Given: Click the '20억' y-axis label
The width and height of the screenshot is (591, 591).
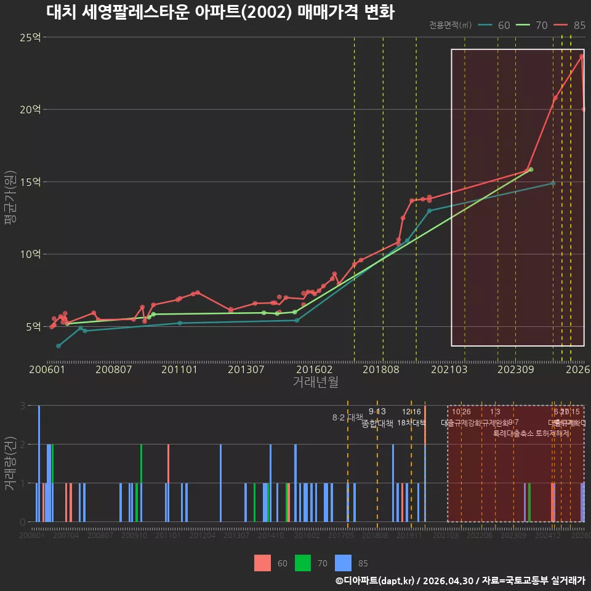Looking at the screenshot, I should tap(30, 110).
